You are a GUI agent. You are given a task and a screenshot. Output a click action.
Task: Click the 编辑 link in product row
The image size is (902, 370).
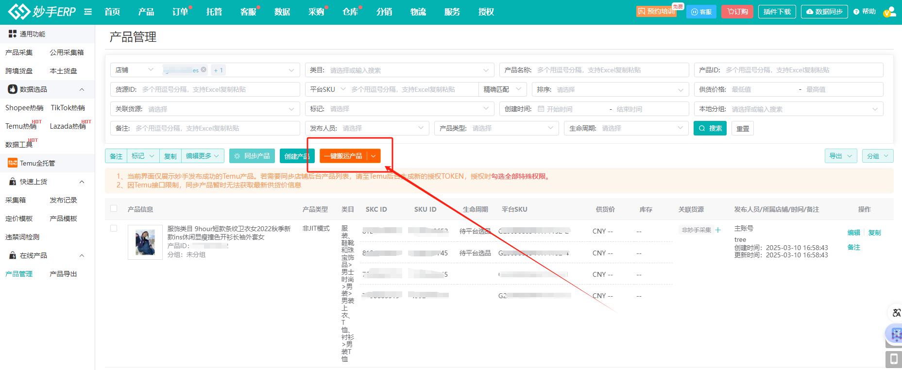point(854,233)
